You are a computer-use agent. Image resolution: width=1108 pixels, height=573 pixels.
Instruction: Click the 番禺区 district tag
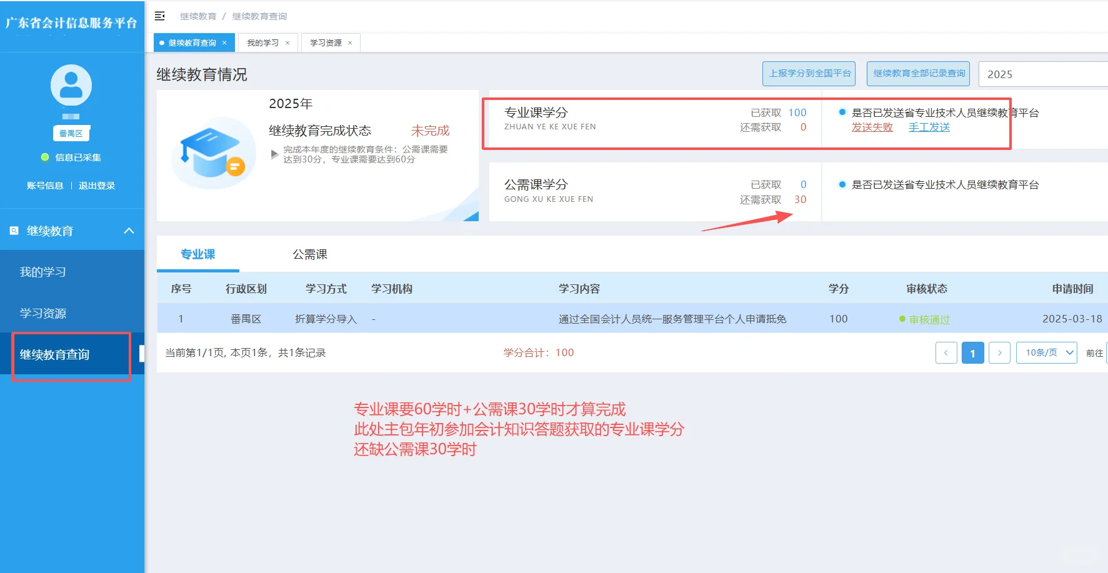[71, 133]
